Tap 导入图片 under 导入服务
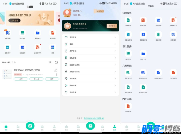This screenshot has height=134, width=181. 128,54
